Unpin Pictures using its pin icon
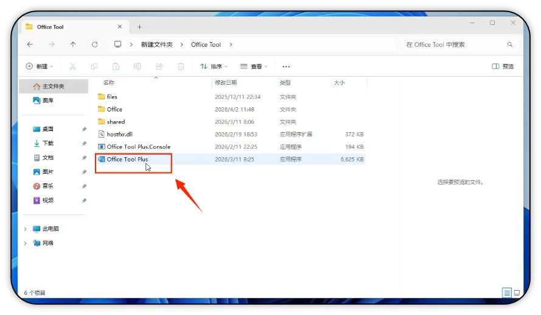Viewport: 541px width, 315px height. pyautogui.click(x=84, y=172)
